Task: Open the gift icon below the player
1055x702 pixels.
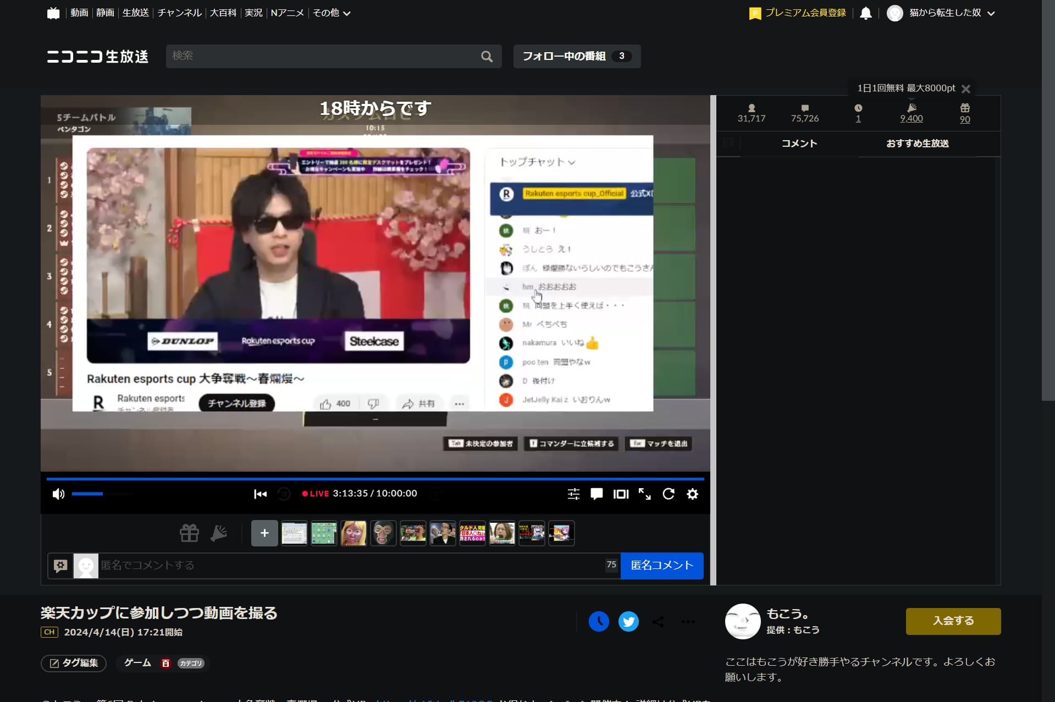Action: coord(189,533)
